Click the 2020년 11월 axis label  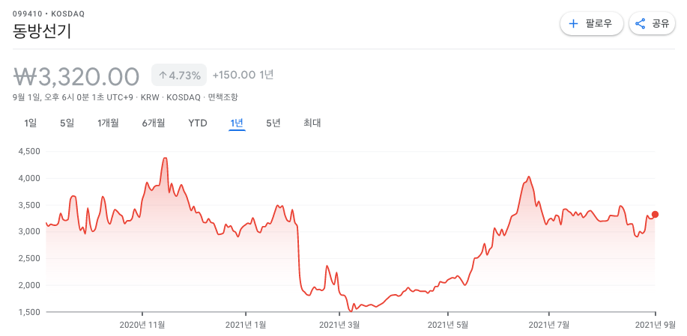142,324
